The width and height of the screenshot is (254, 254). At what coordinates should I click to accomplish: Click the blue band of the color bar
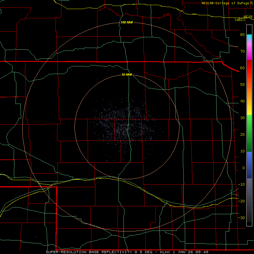click(249, 165)
